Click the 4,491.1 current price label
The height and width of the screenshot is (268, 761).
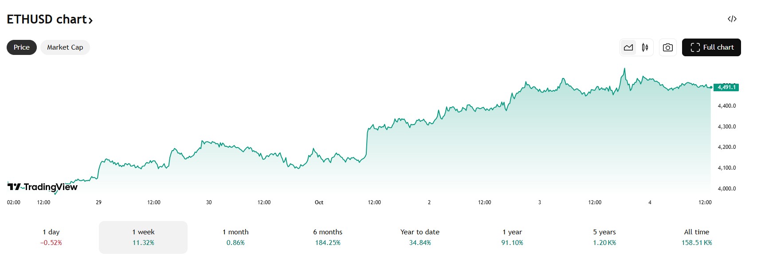tap(726, 87)
